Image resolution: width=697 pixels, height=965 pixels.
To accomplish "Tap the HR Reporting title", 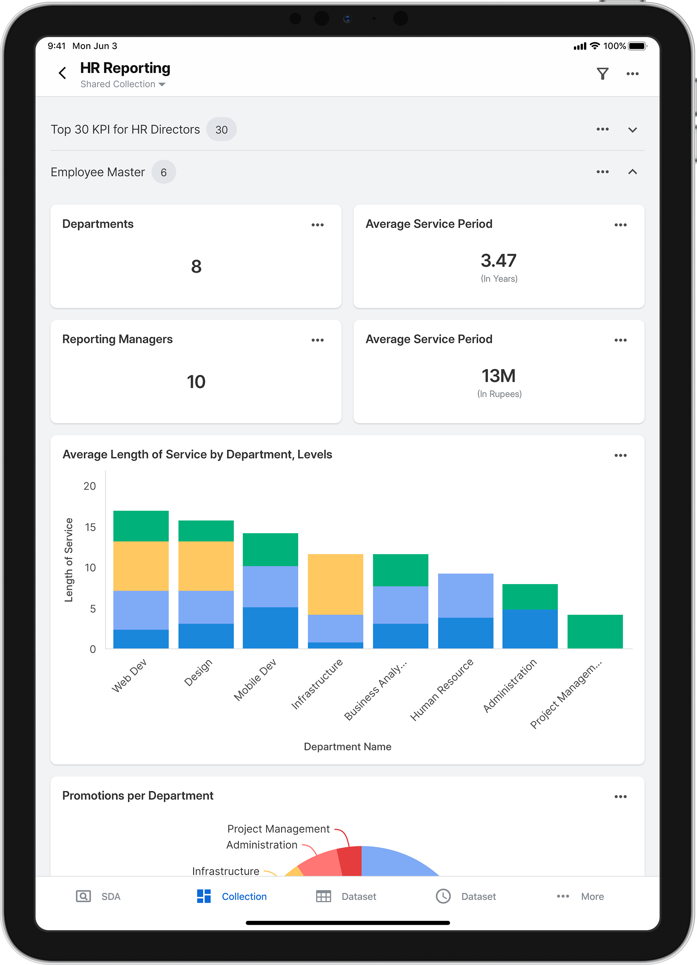I will pyautogui.click(x=125, y=68).
